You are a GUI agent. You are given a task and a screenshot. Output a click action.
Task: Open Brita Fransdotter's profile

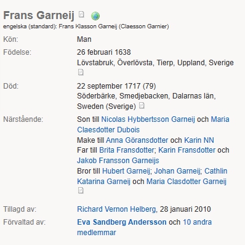click(126, 150)
